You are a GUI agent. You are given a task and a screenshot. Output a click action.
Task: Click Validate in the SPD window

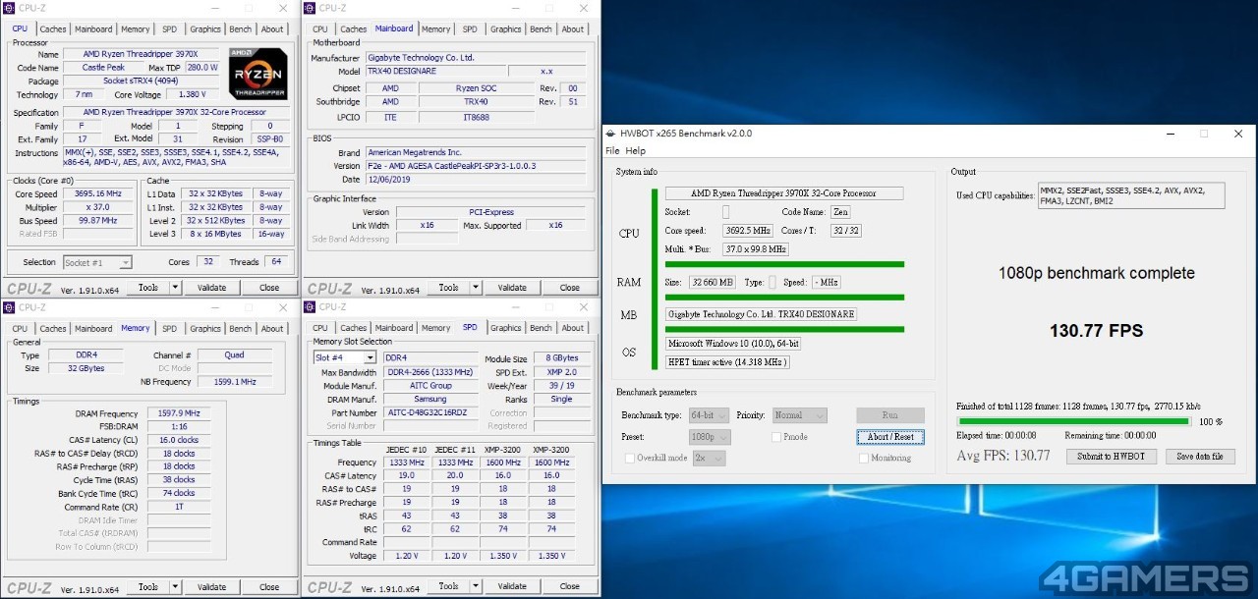coord(512,586)
